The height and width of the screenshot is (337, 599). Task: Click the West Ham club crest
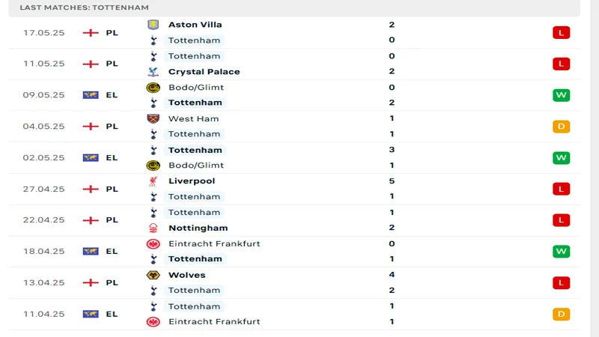coord(153,118)
